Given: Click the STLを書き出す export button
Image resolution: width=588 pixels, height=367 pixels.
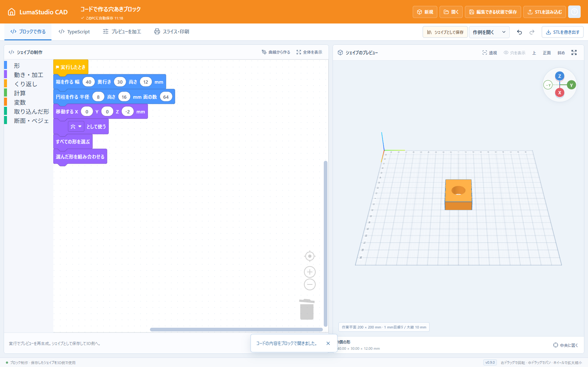Looking at the screenshot, I should tap(562, 32).
